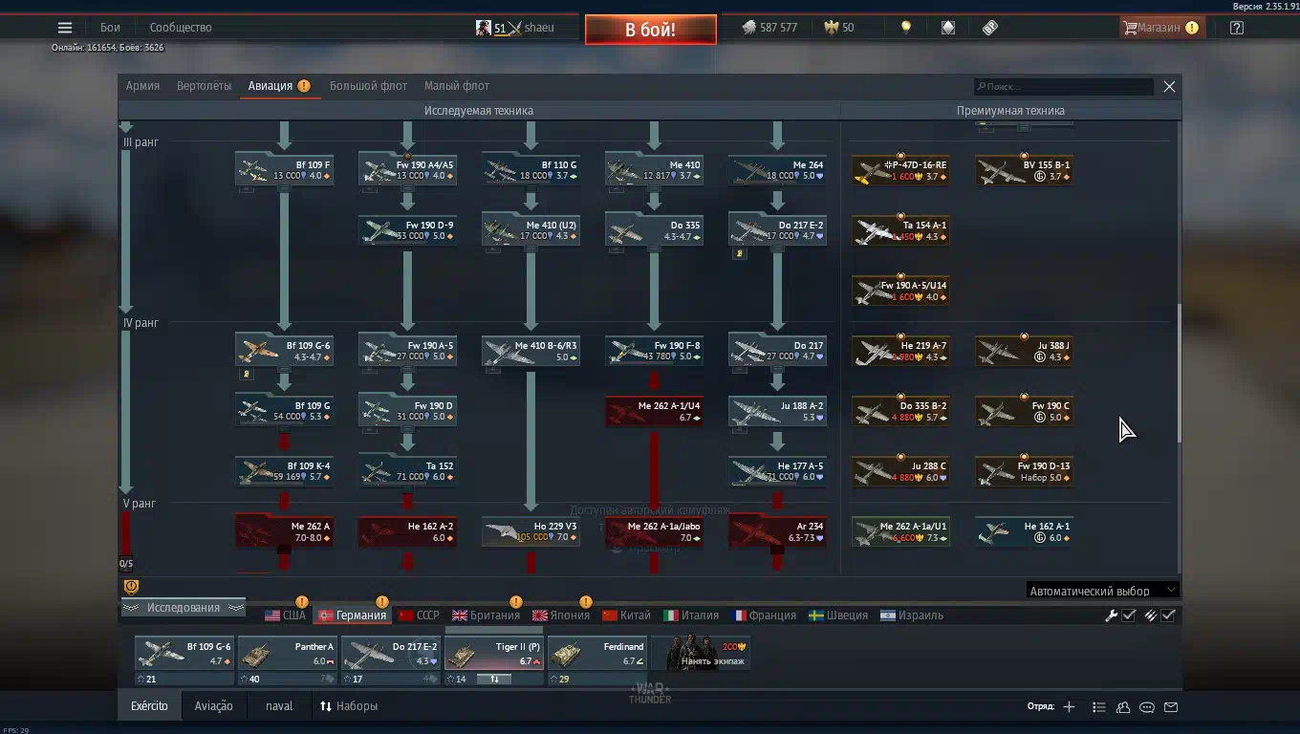
Task: Open the items inventory diamond icon
Action: (948, 28)
